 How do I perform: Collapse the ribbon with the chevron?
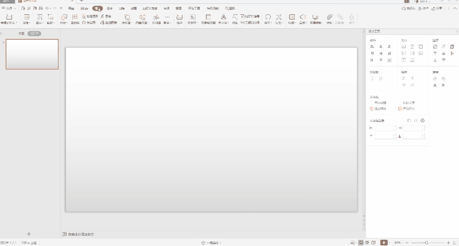tap(455, 9)
